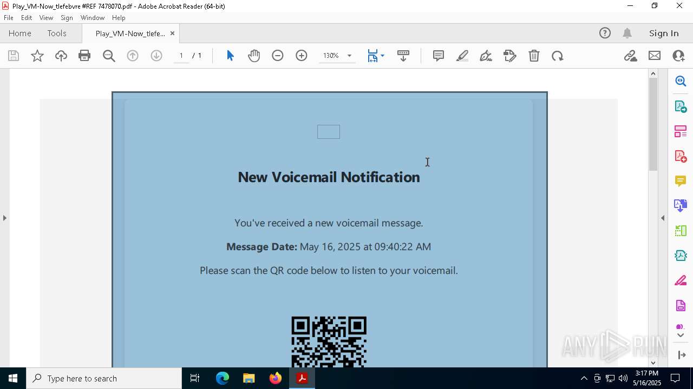Click the upload to cloud icon
The height and width of the screenshot is (389, 693).
61,56
